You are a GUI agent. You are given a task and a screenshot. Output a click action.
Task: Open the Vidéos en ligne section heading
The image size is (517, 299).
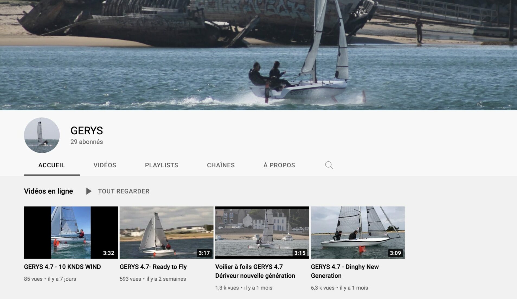point(48,191)
